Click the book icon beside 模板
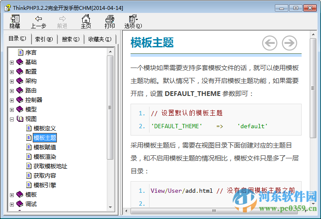Image resolution: width=321 pixels, height=219 pixels. pyautogui.click(x=20, y=194)
